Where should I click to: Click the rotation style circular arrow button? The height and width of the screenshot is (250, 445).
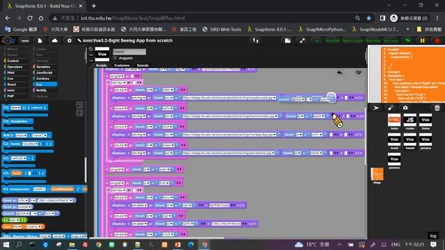(x=91, y=49)
